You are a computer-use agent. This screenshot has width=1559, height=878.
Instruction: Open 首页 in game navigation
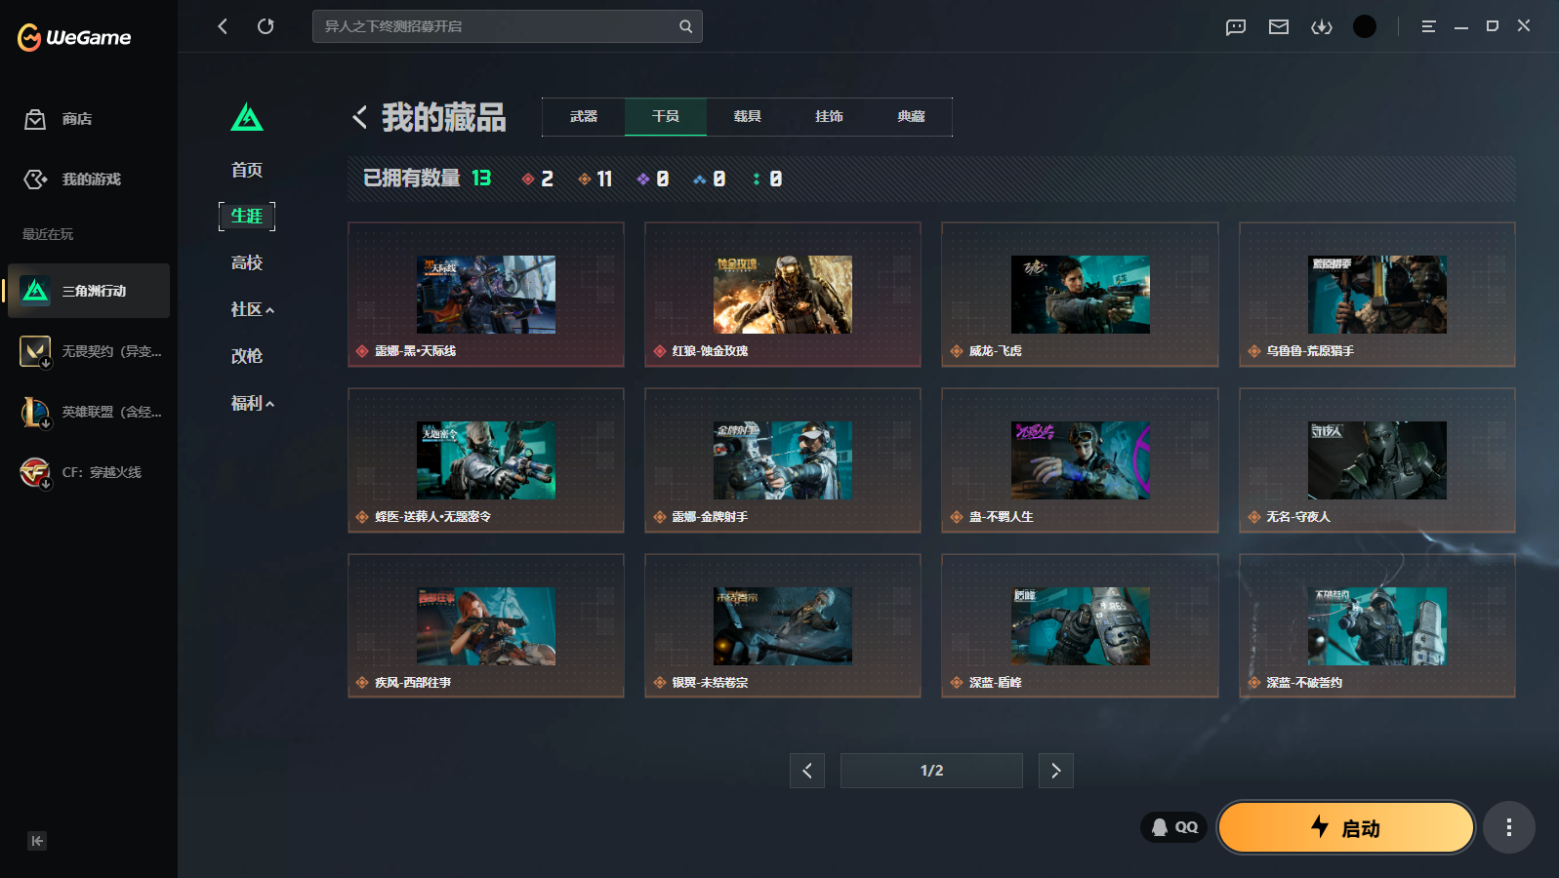tap(247, 170)
